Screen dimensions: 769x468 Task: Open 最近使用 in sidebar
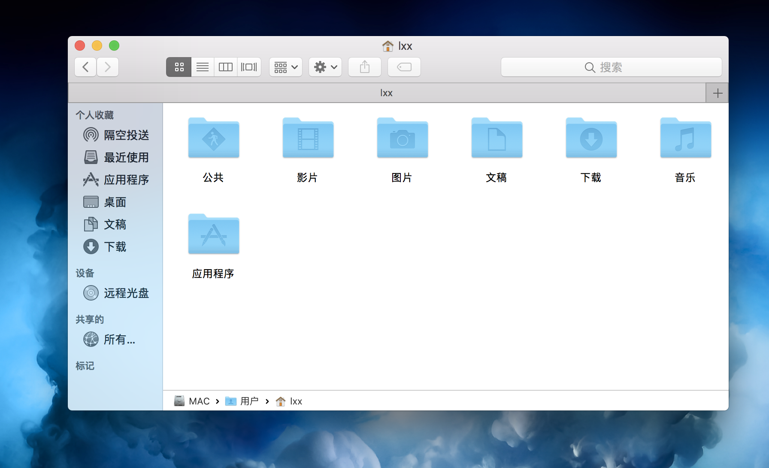[116, 158]
